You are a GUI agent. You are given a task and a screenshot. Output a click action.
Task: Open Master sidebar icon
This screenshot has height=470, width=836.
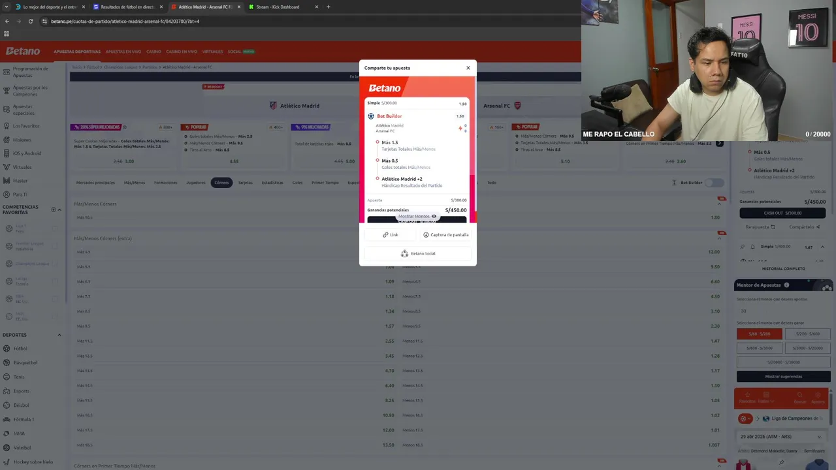[7, 181]
